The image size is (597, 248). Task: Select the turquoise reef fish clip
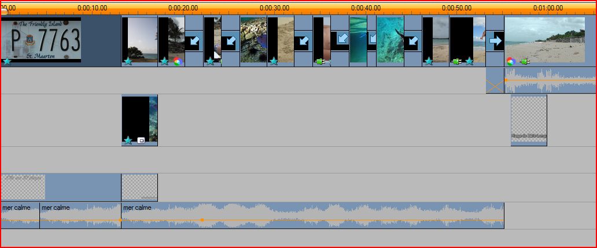[x=390, y=40]
